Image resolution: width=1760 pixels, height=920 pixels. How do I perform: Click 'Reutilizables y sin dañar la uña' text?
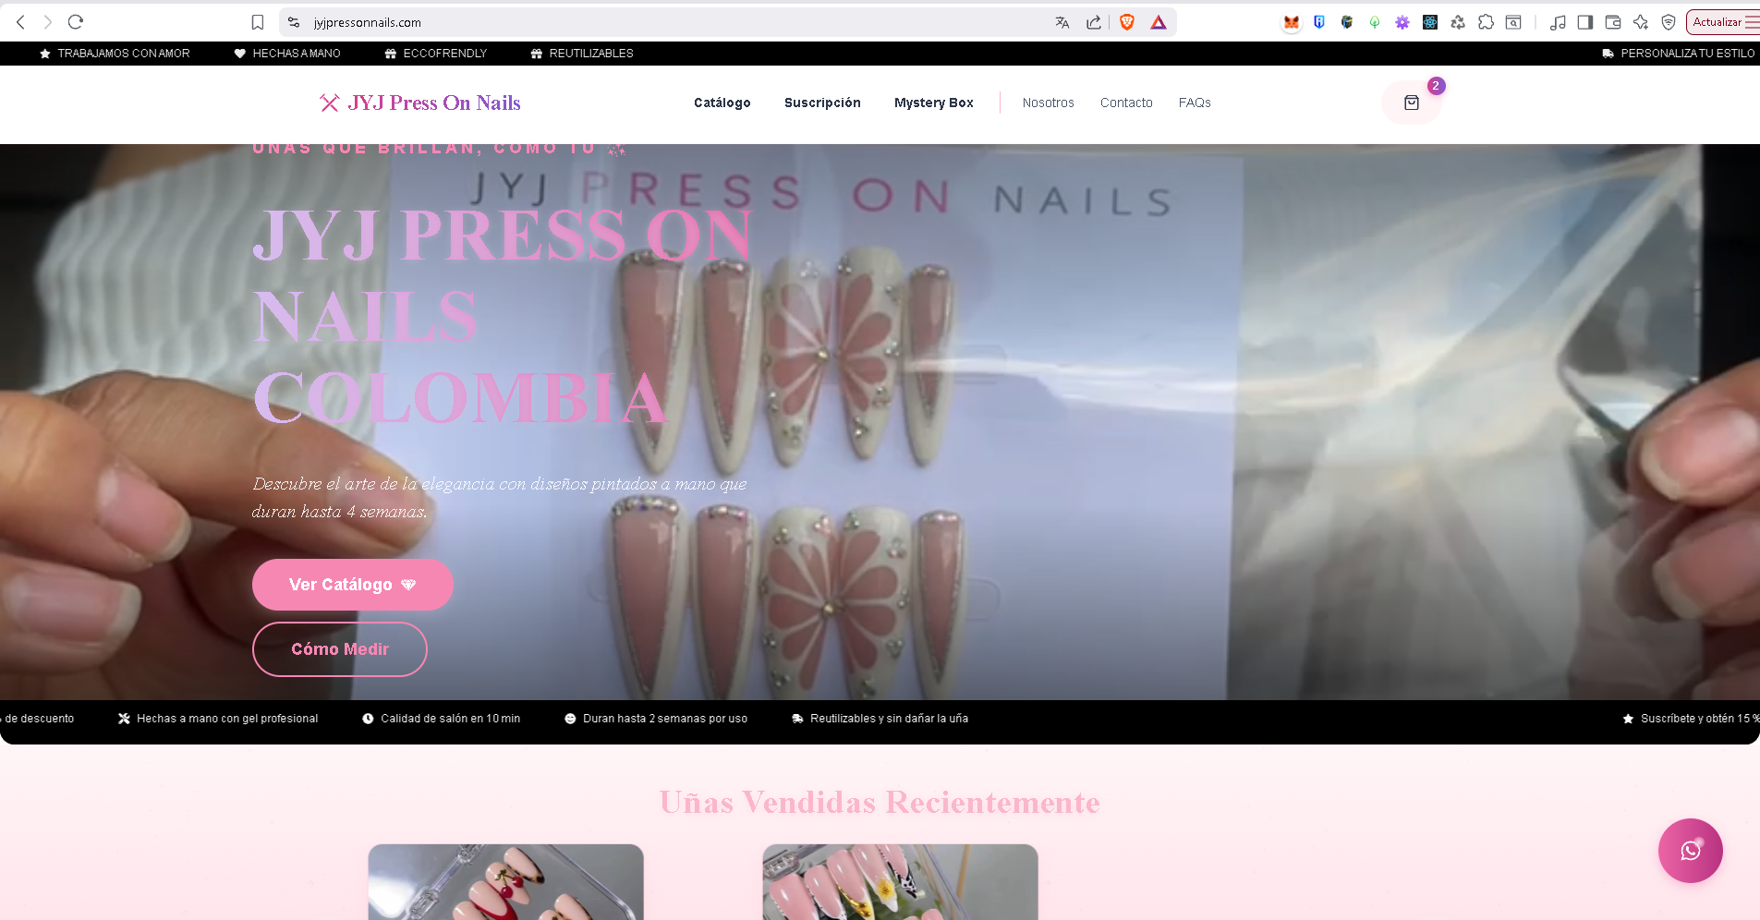pos(889,719)
